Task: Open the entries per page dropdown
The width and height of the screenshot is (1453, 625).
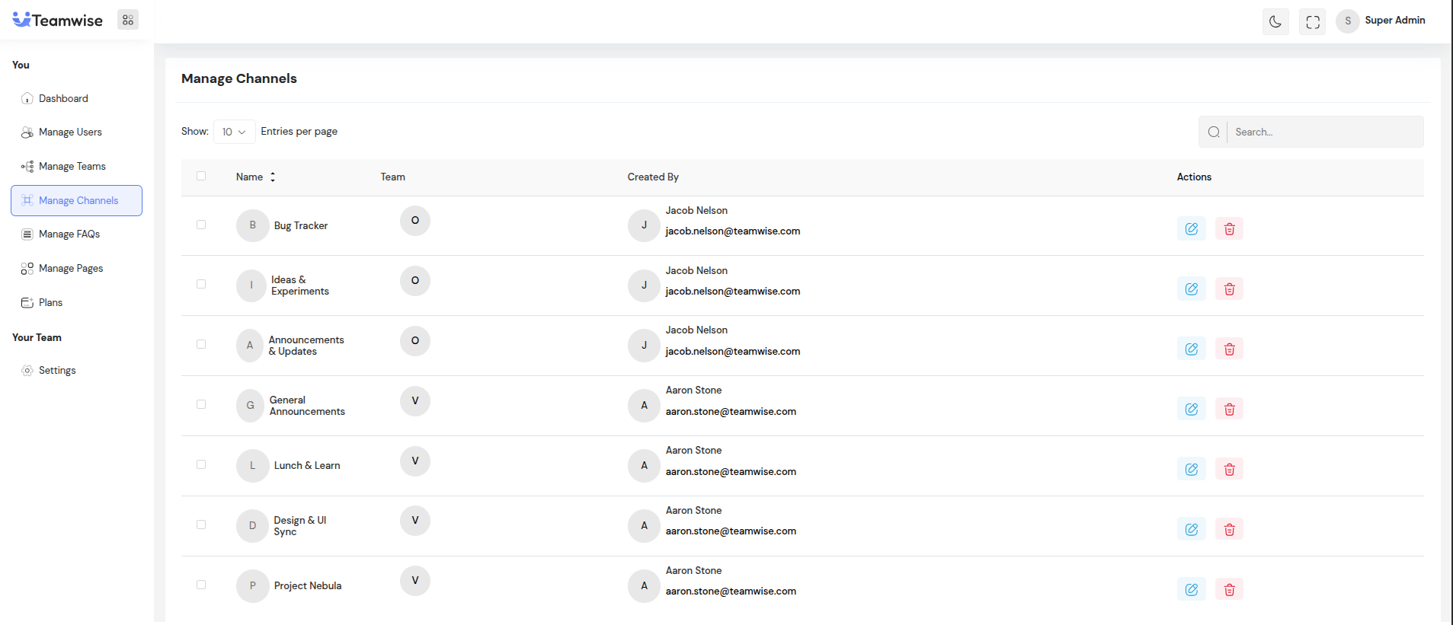Action: (234, 132)
